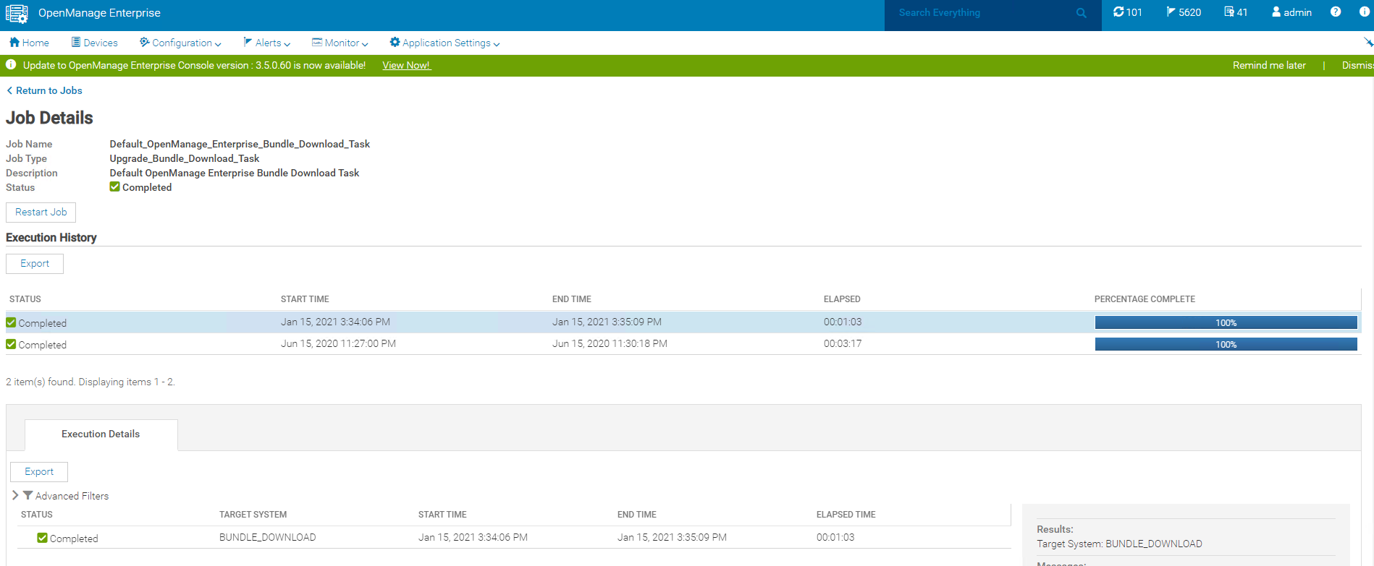
Task: Select the Jan 15, 2021 execution row checkbox
Action: click(11, 322)
